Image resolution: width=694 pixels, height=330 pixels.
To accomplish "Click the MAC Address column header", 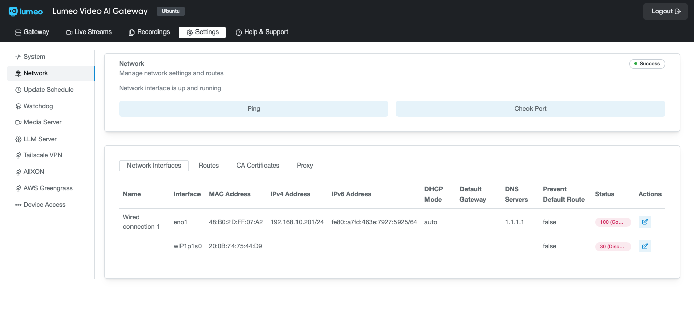I will click(229, 194).
